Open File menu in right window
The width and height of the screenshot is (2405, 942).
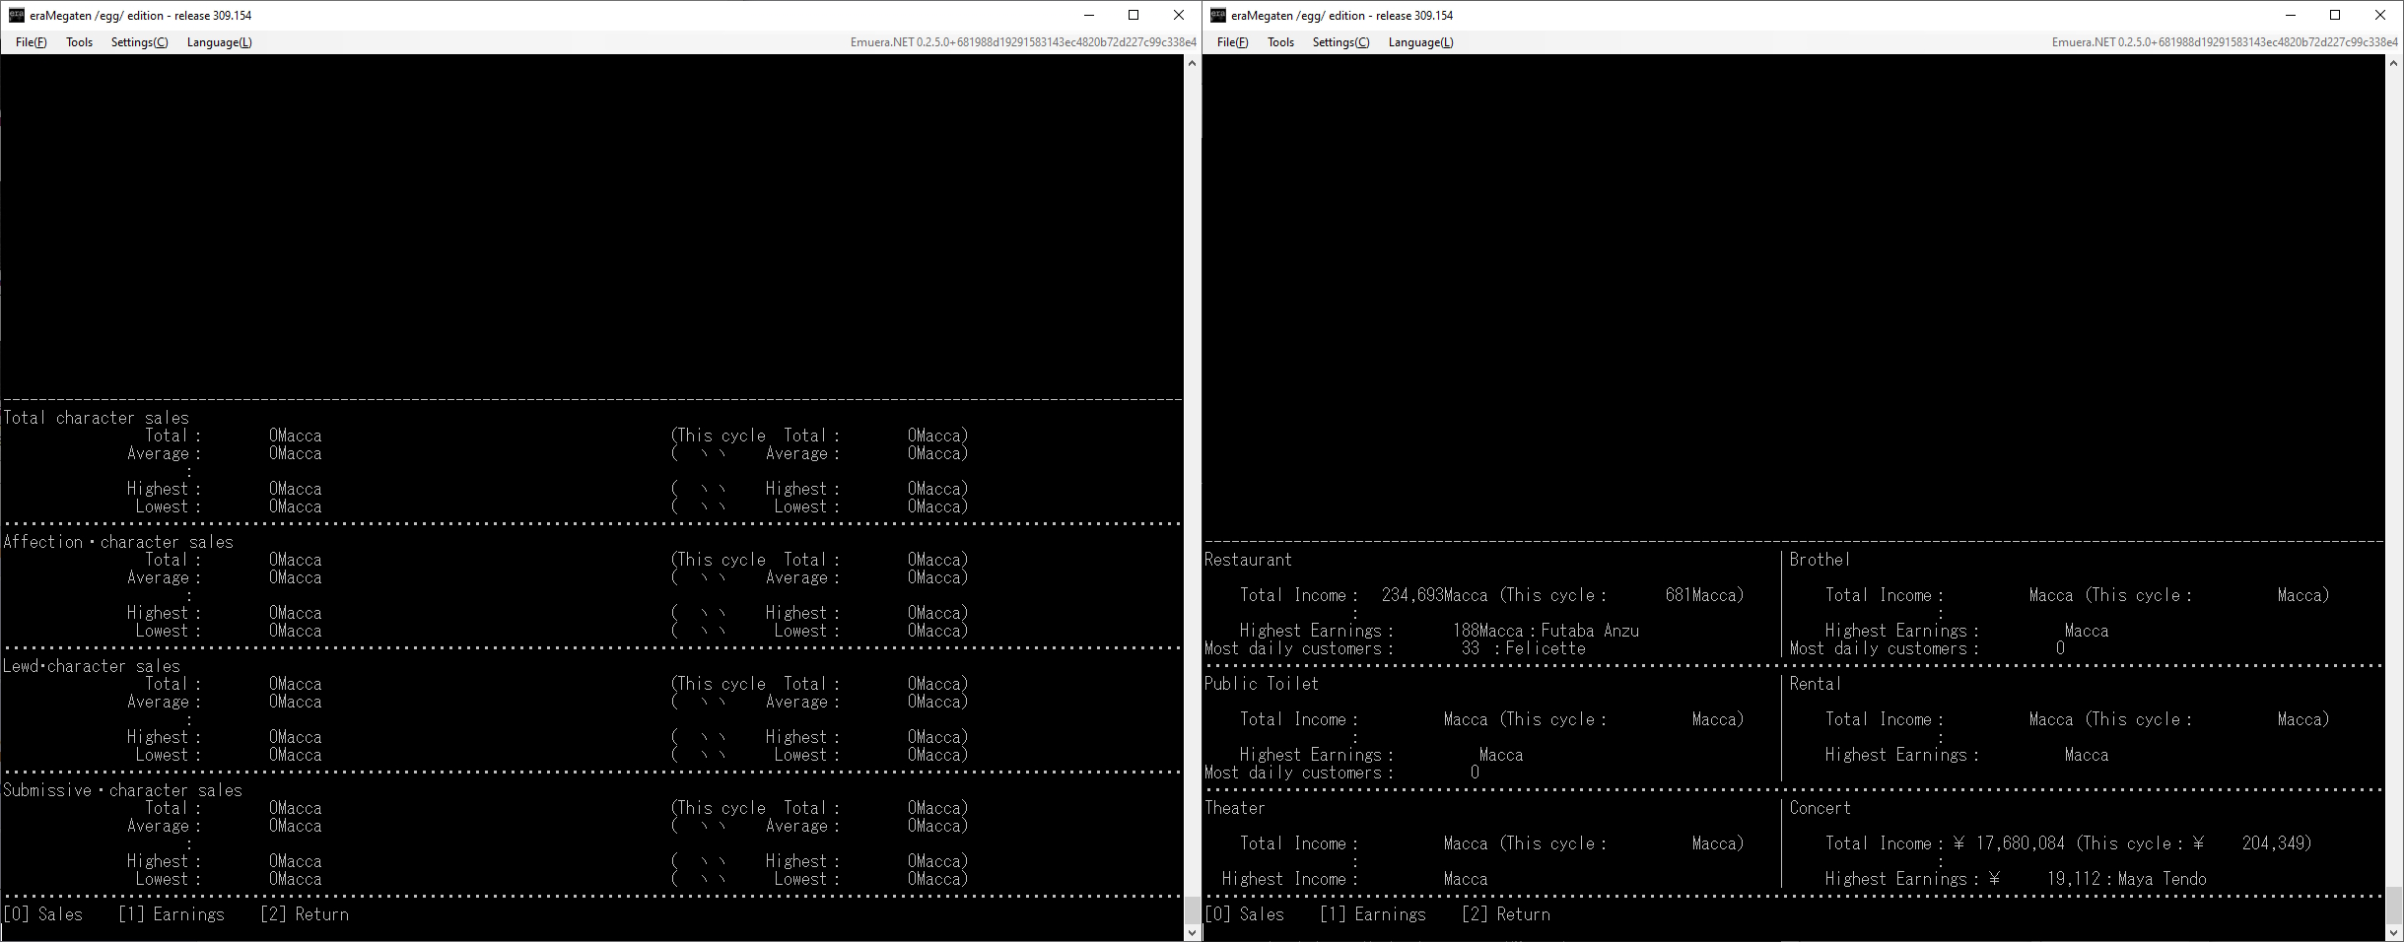(x=1232, y=42)
